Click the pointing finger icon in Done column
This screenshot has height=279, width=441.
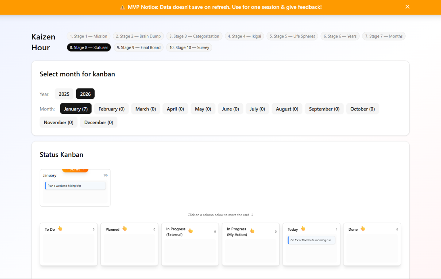pos(362,228)
